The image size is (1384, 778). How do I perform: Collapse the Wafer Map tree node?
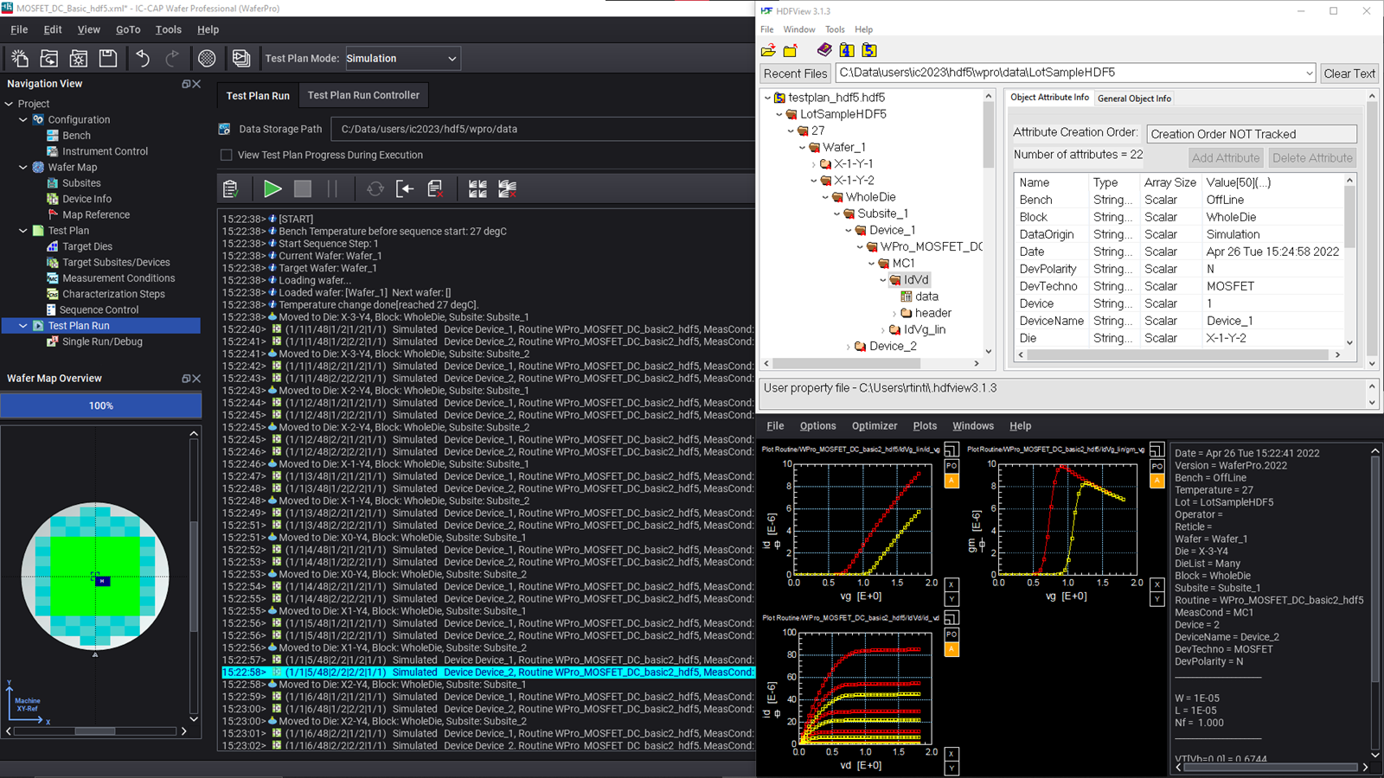pos(23,168)
